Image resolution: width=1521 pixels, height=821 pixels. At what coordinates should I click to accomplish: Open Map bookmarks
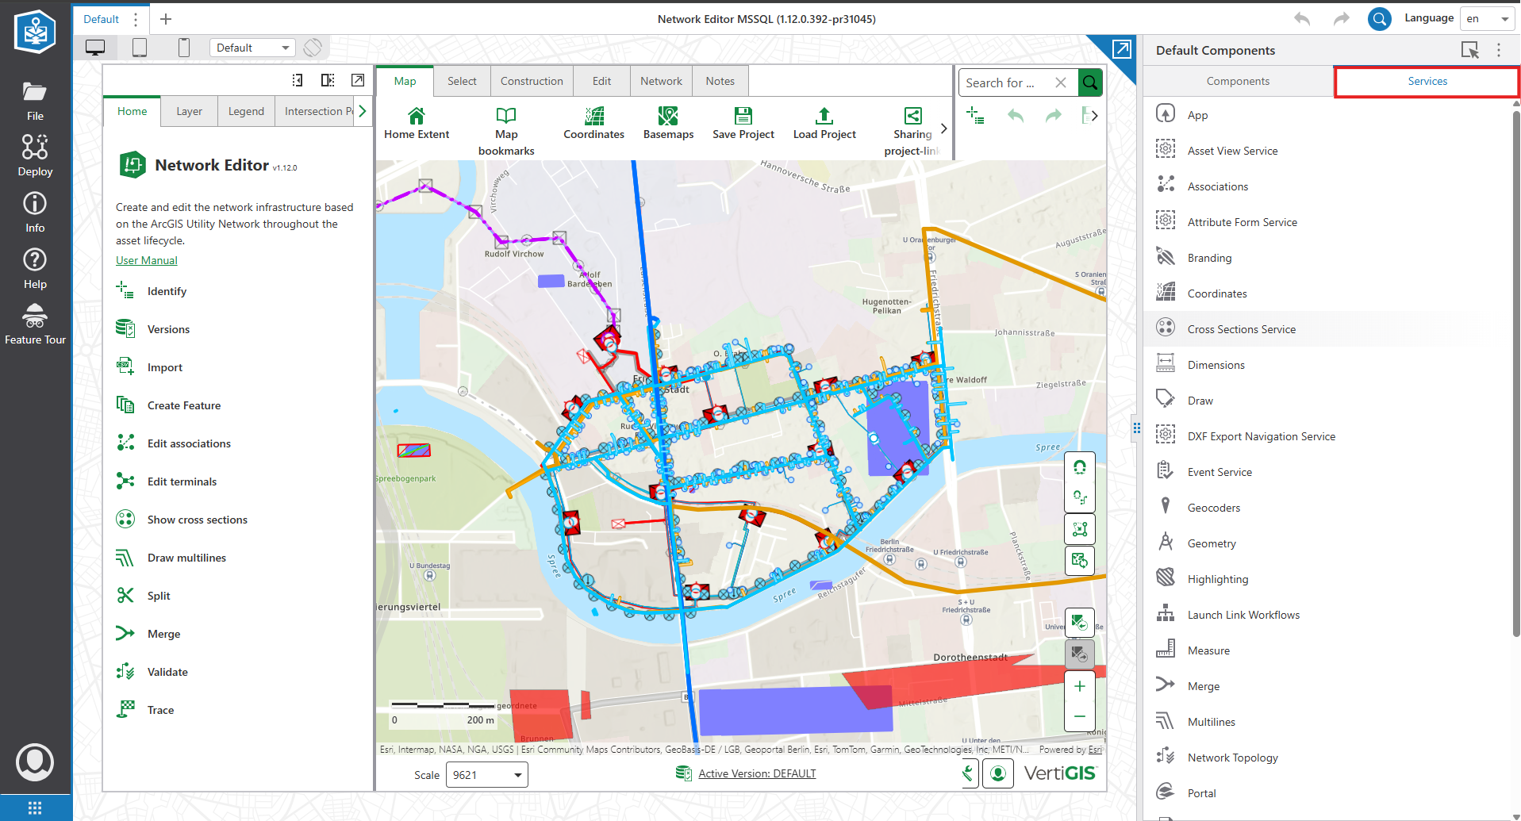click(506, 132)
